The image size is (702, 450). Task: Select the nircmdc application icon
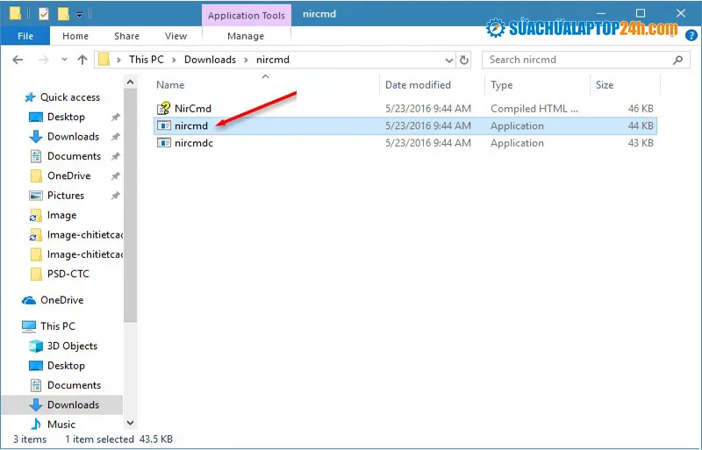click(164, 143)
